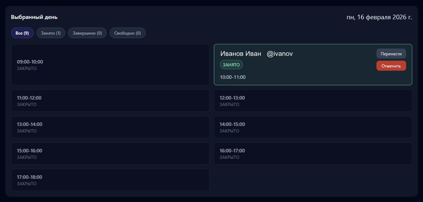The image size is (423, 202).
Task: Click the booked 10:00-11:00 time label
Action: [x=233, y=77]
